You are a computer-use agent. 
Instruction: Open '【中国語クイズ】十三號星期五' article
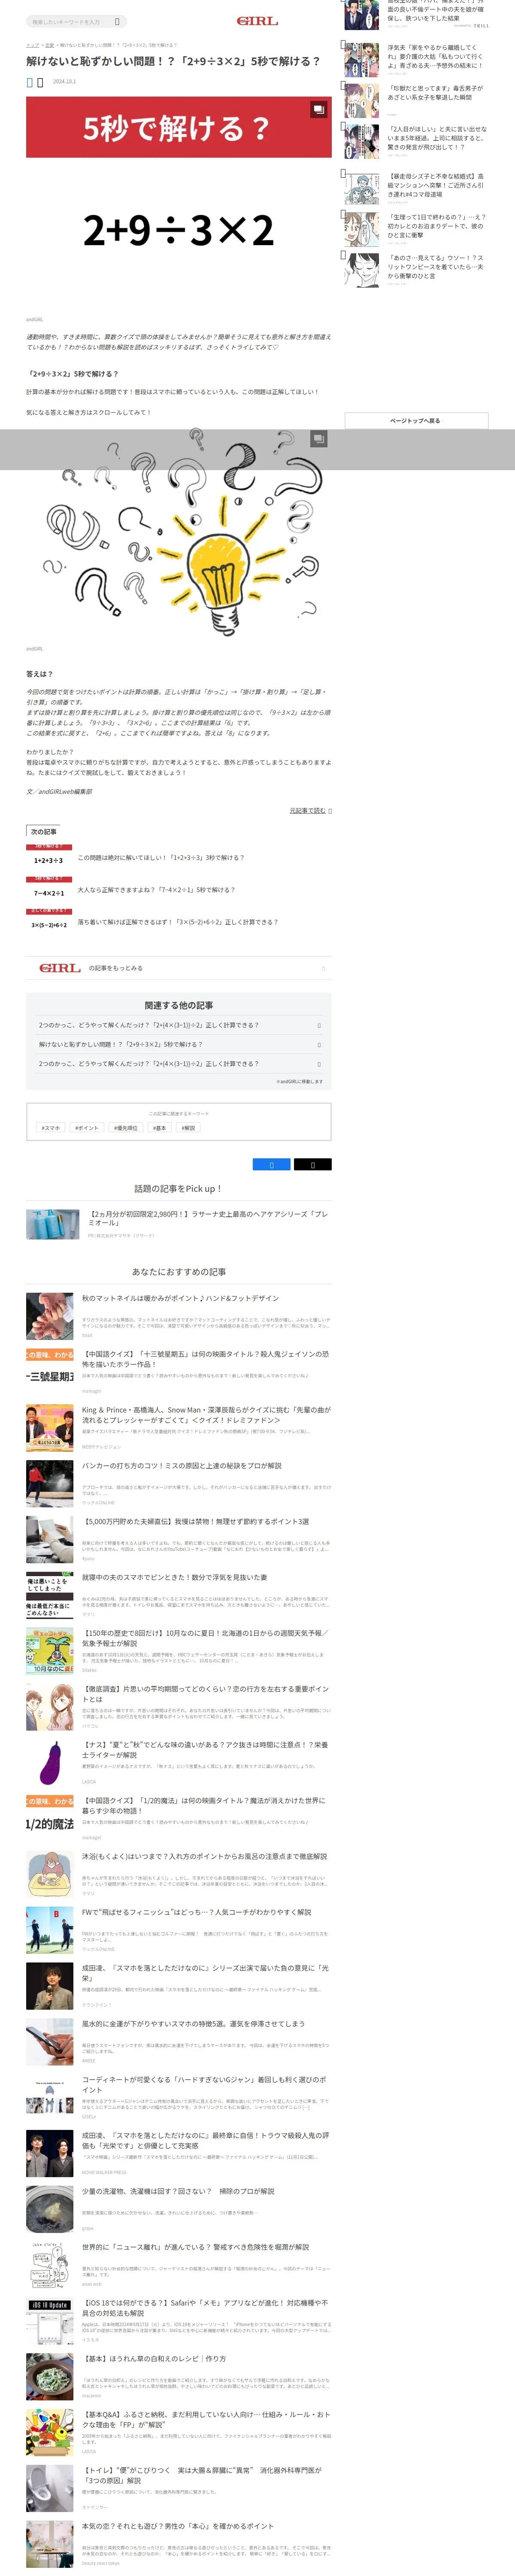pos(205,1359)
